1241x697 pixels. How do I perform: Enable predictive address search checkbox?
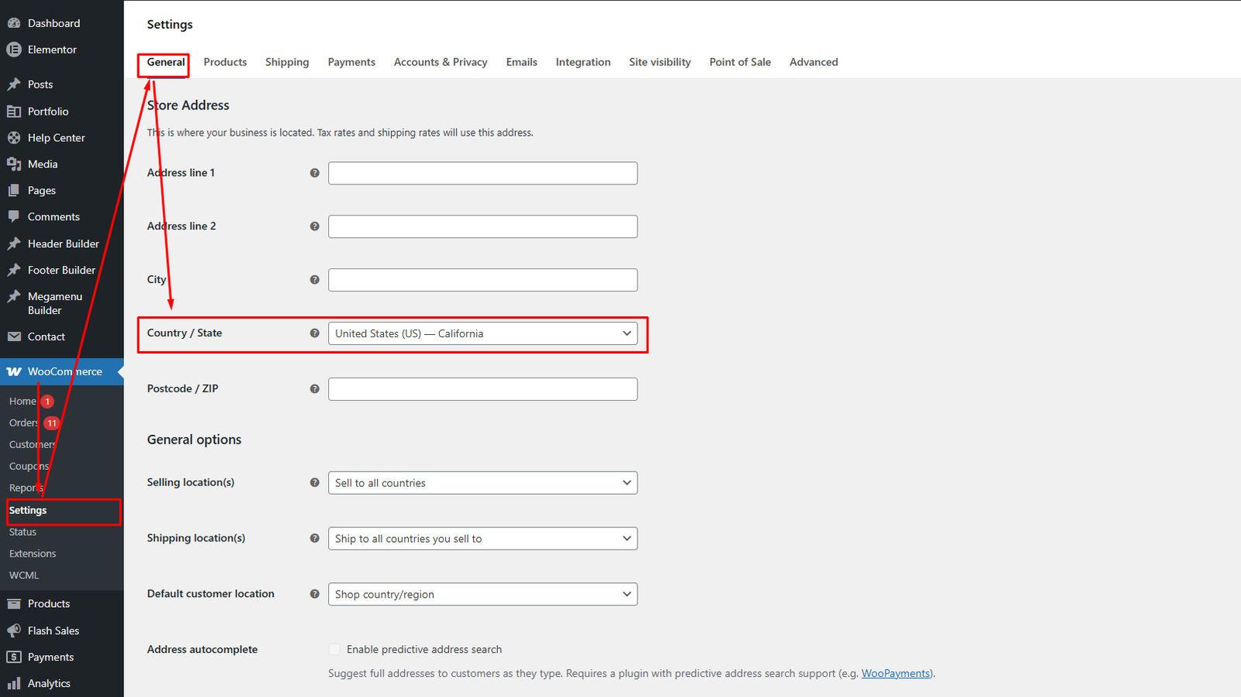click(334, 650)
